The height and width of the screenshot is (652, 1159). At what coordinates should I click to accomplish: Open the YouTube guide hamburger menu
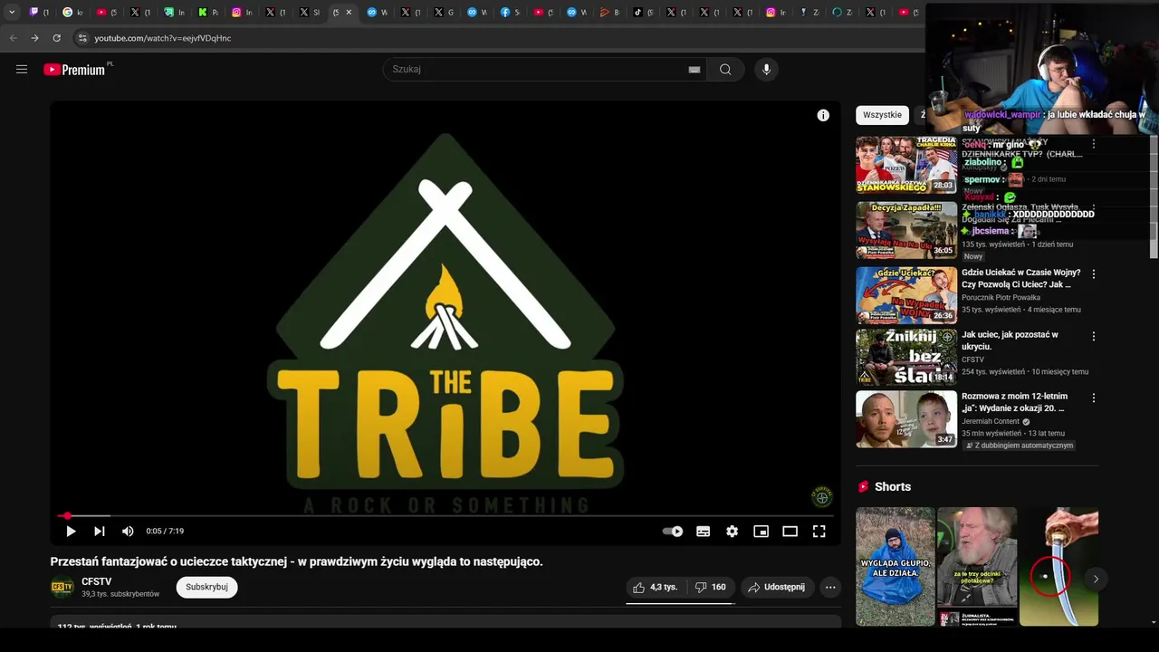22,70
